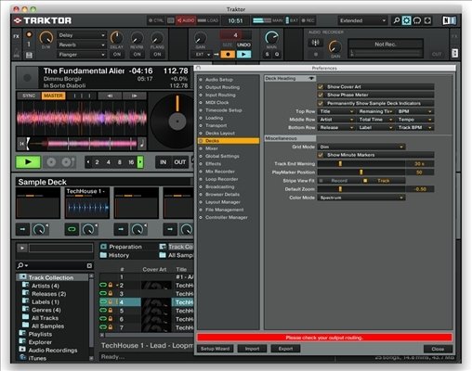Screen dimensions: 472x371
Task: Open the Bottom Row Release dropdown
Action: tap(336, 127)
